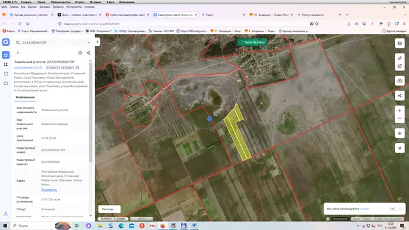Zoom in on the map

tap(399, 111)
